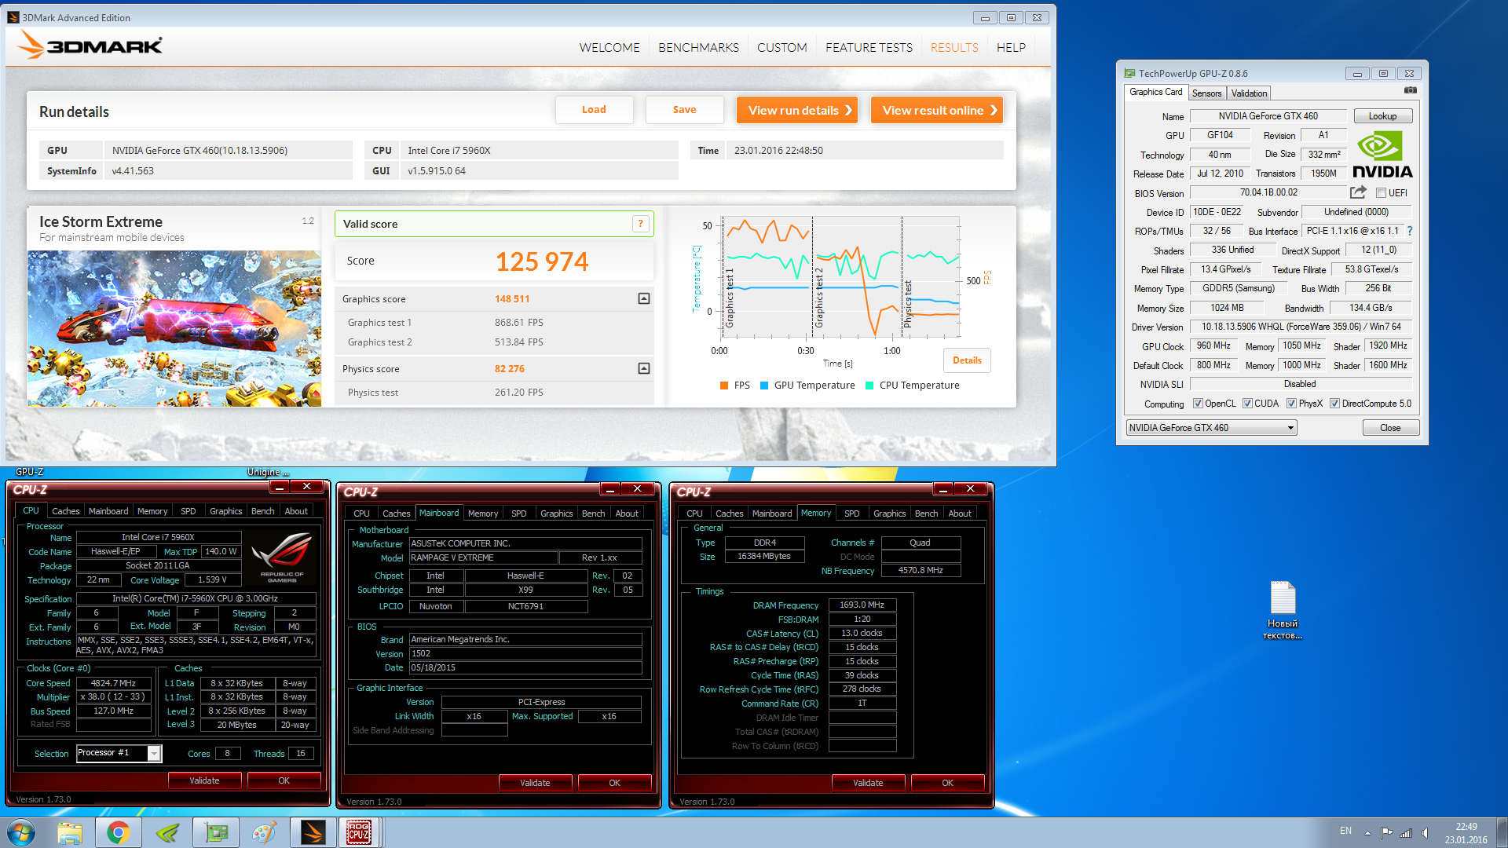1508x848 pixels.
Task: Switch to Sensors tab in GPU-Z
Action: (x=1206, y=93)
